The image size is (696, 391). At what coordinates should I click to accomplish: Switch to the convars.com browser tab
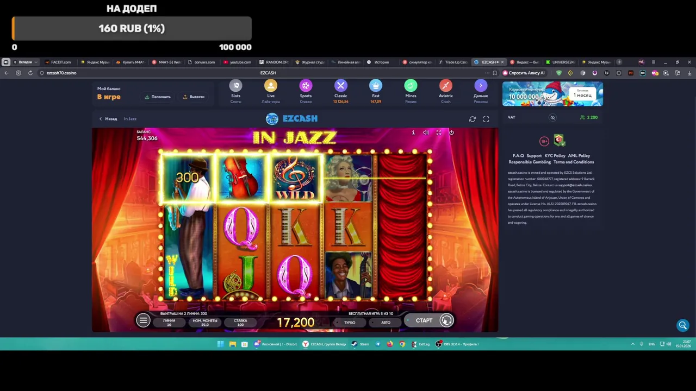202,62
